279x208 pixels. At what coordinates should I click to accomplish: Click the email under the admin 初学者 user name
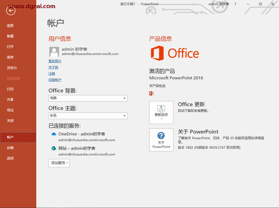[x=90, y=54]
